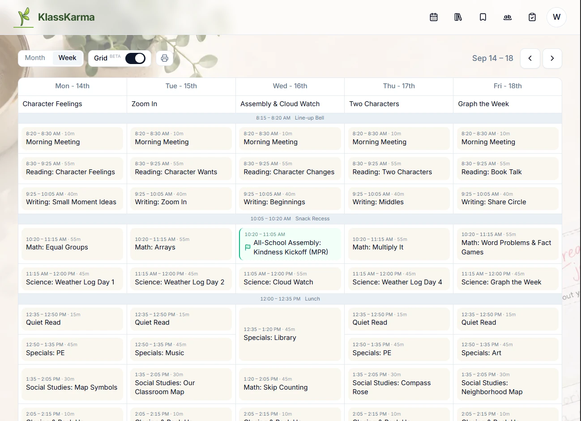This screenshot has height=421, width=581.
Task: Click 'Two Characters' day title
Action: 374,104
